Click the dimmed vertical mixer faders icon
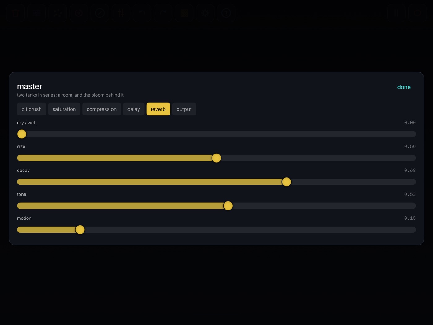 point(121,13)
